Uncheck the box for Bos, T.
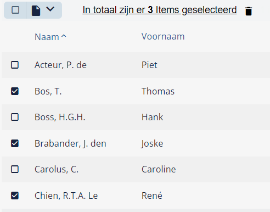The height and width of the screenshot is (212, 270). click(15, 91)
